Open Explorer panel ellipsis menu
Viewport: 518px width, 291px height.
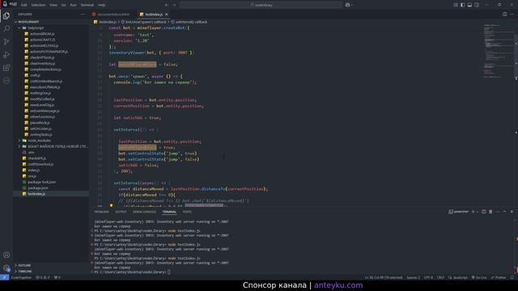tap(83, 15)
